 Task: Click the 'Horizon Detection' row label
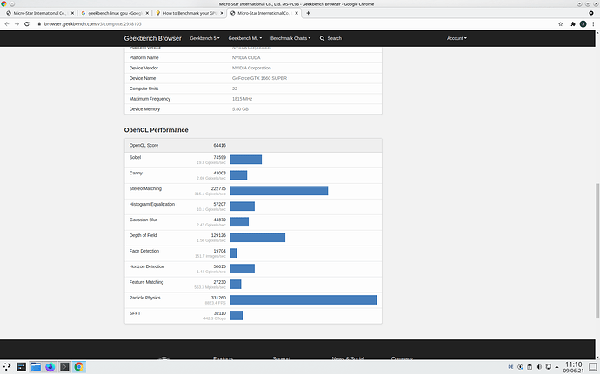click(x=147, y=266)
